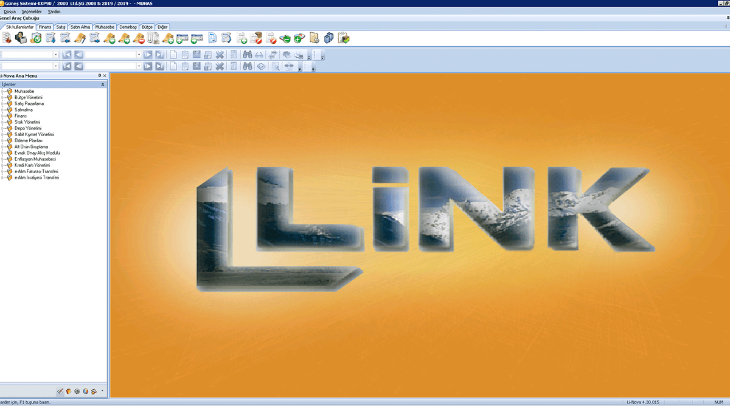The height and width of the screenshot is (406, 730).
Task: Close the Li-Nova Ana Menu panel
Action: (x=105, y=75)
